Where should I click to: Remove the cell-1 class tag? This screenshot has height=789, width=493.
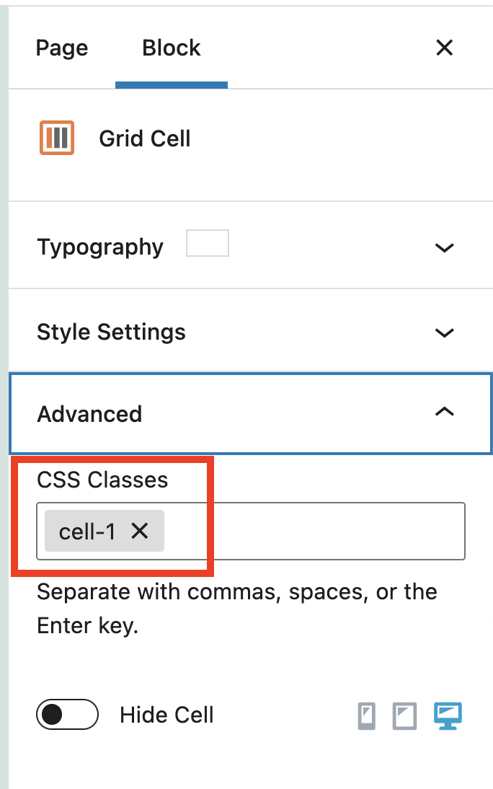click(139, 531)
